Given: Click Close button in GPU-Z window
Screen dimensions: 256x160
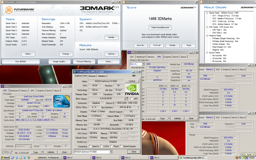Looking at the screenshot, I should [134, 152].
